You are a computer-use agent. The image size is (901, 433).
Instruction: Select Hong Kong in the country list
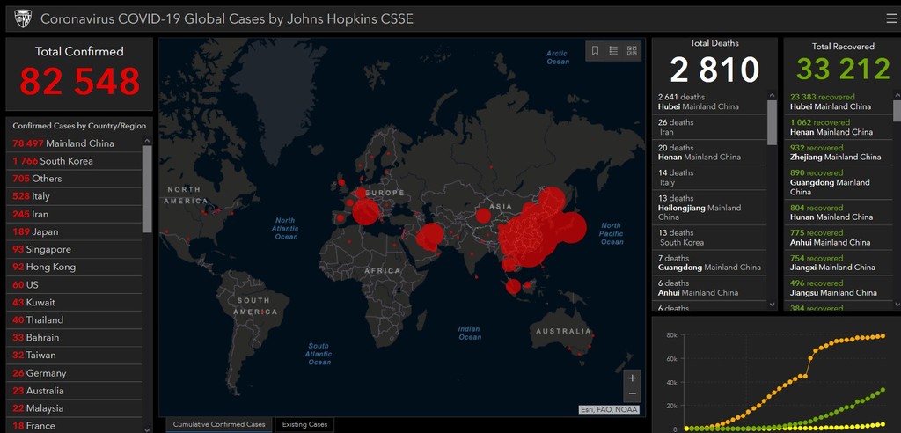(74, 267)
